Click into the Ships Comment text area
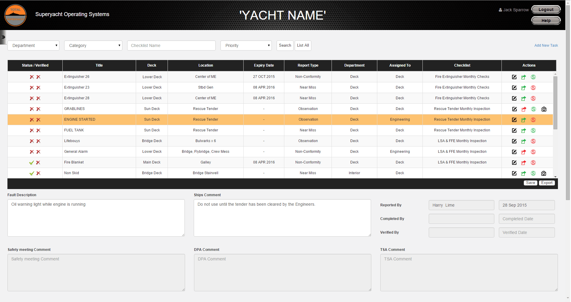 click(282, 218)
